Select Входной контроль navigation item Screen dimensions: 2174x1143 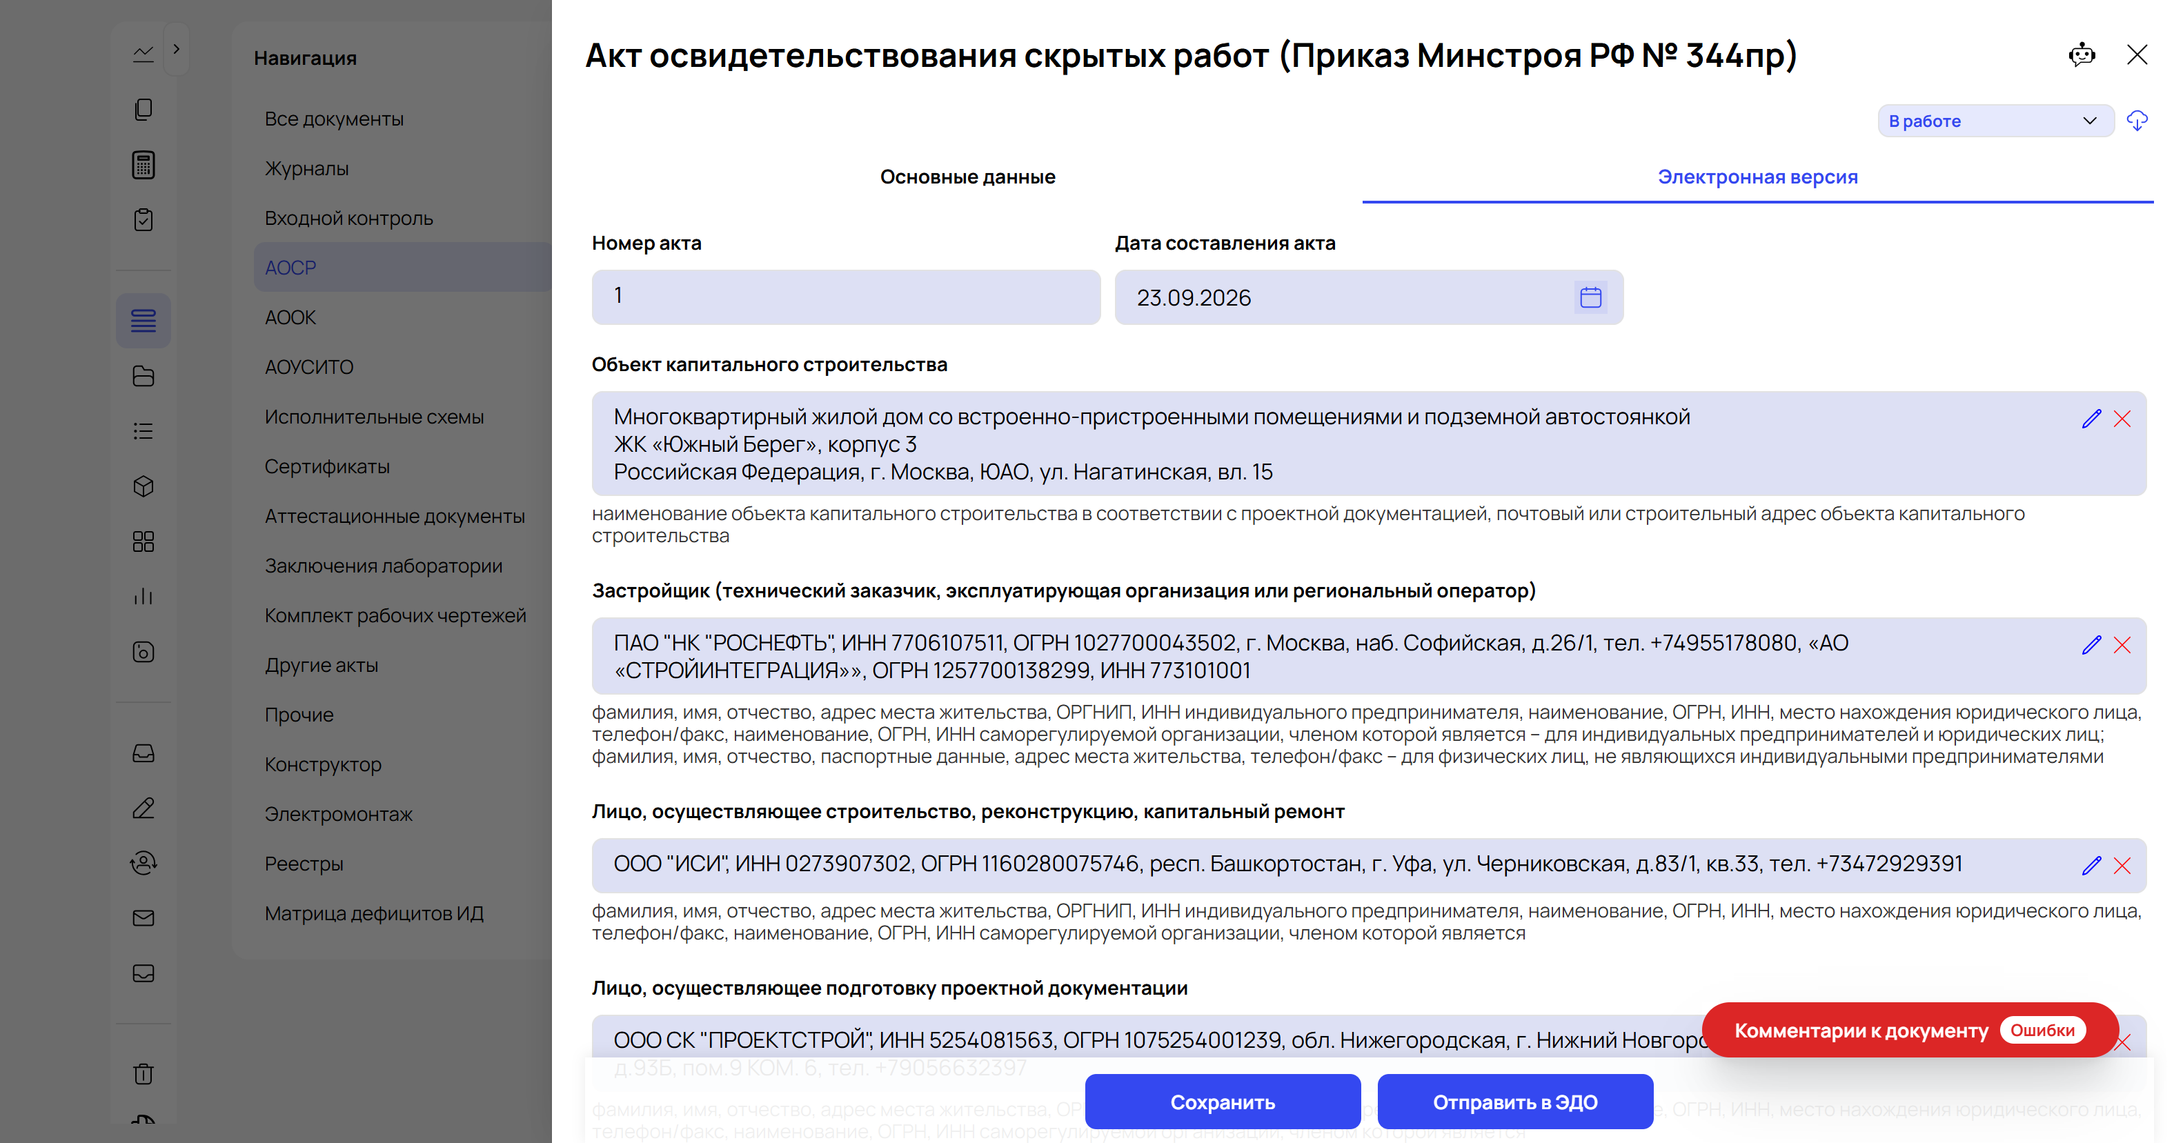[348, 219]
